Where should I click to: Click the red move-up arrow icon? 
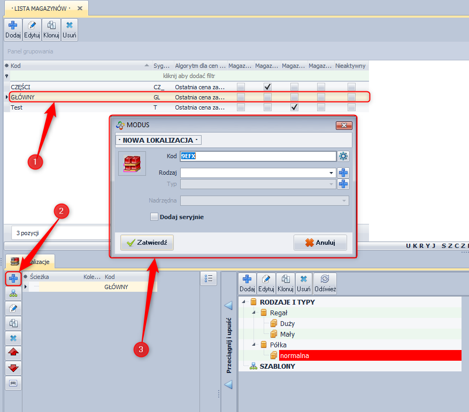[x=13, y=353]
